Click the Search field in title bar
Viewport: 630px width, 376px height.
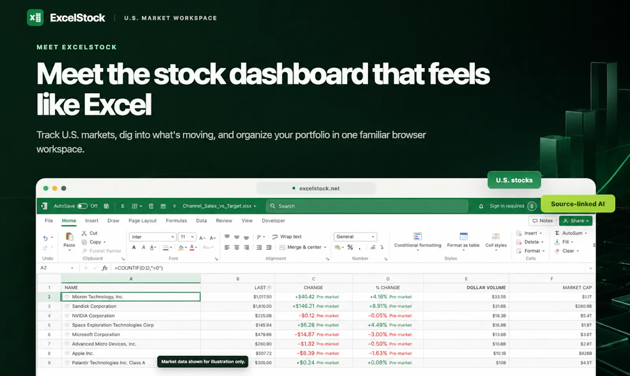[367, 206]
